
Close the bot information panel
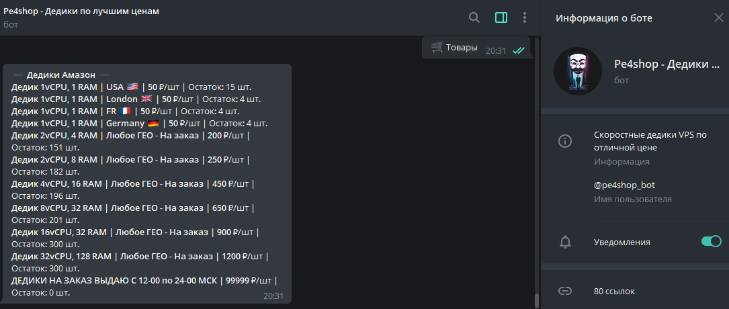pos(718,17)
